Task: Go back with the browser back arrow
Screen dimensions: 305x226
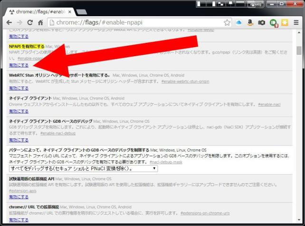Action: 9,23
